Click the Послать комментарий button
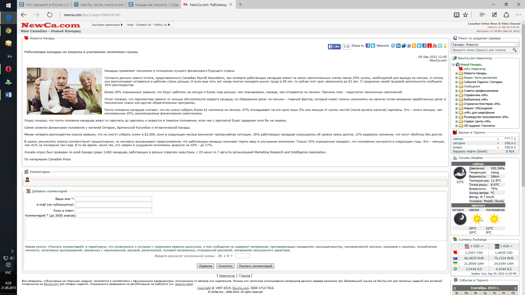 coord(255,266)
